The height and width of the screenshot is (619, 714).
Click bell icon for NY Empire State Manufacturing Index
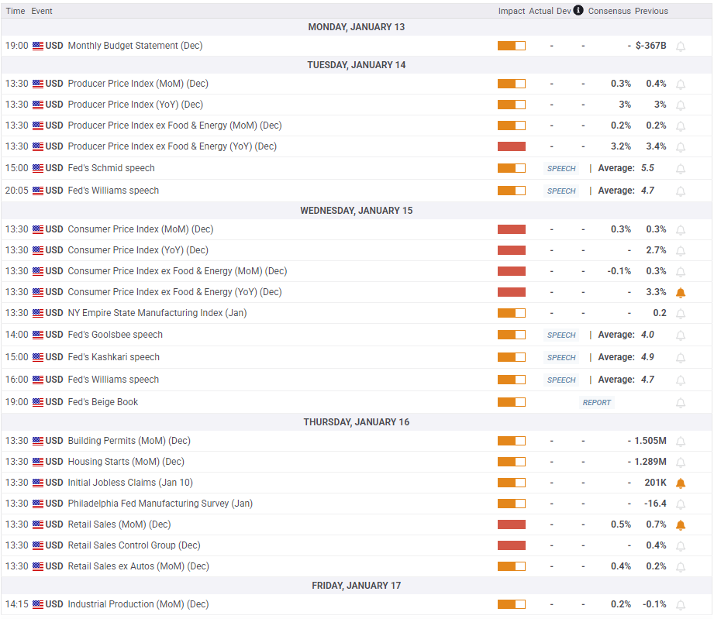(681, 314)
